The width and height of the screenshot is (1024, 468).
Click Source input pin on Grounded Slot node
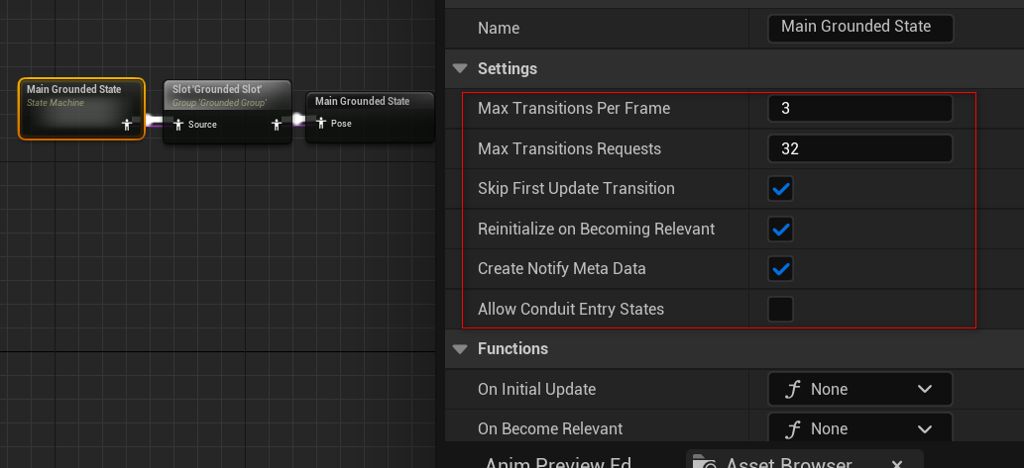178,125
